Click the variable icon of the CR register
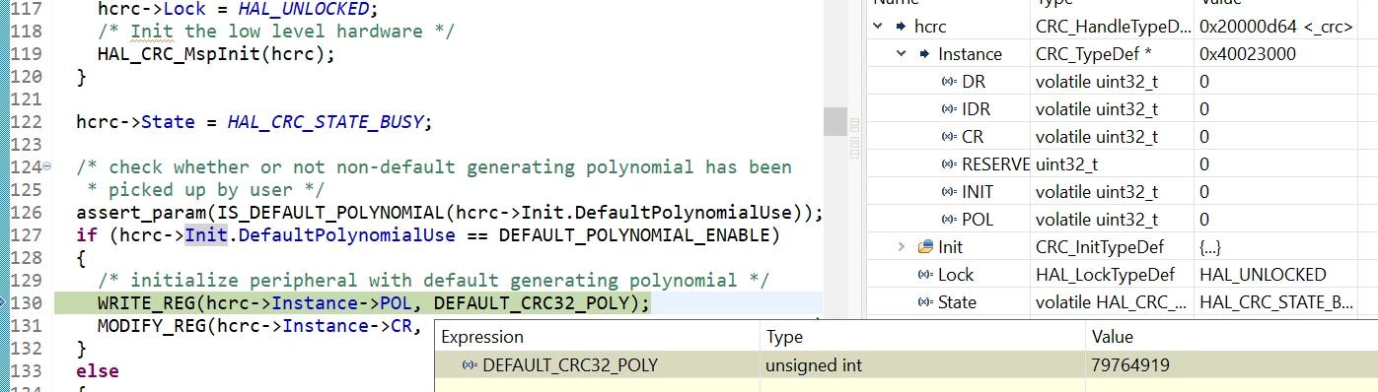The image size is (1378, 392). pyautogui.click(x=949, y=137)
